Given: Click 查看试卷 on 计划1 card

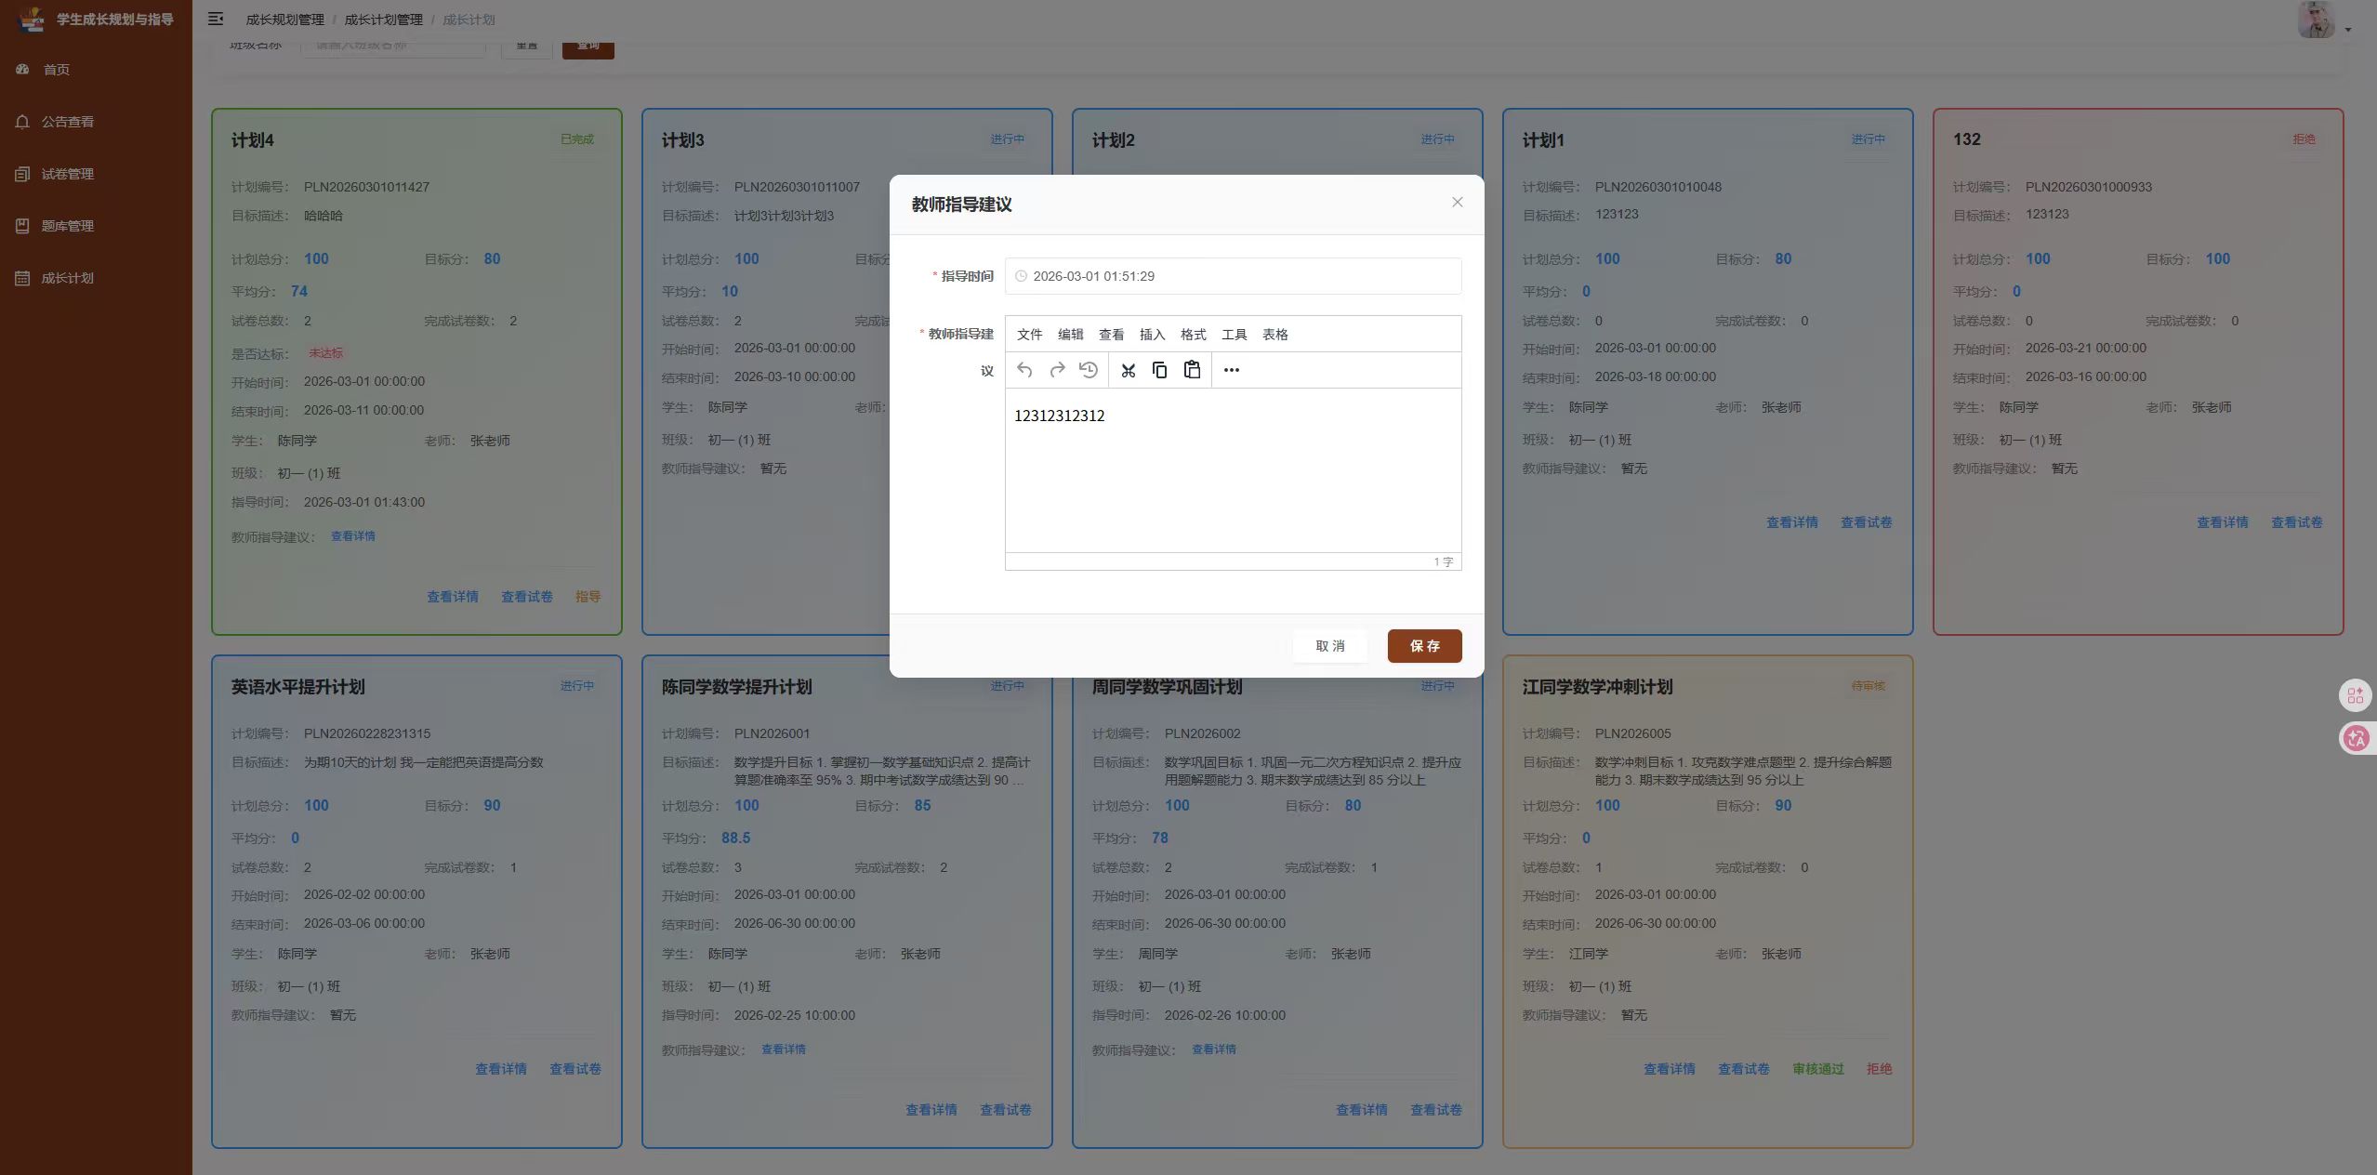Looking at the screenshot, I should click(x=1867, y=522).
